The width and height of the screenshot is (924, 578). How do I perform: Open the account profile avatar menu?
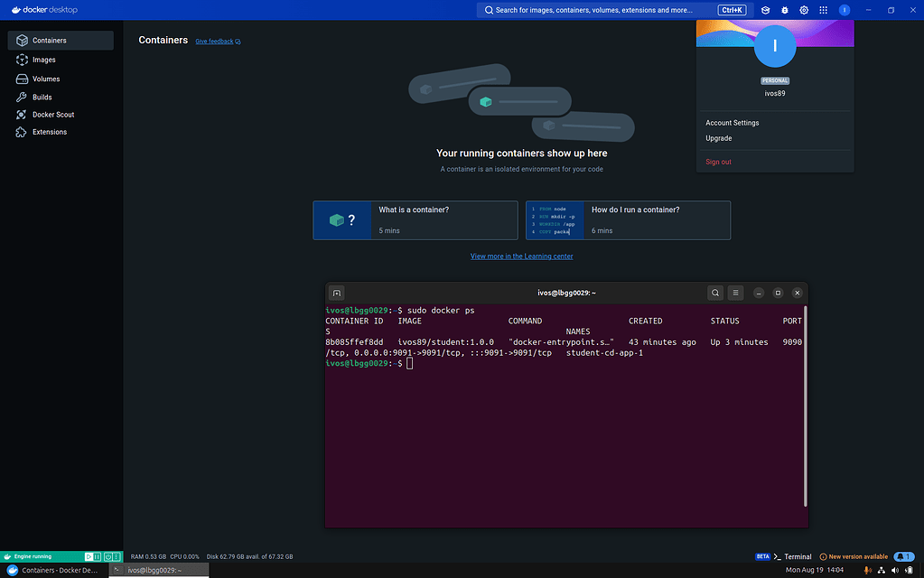[844, 10]
